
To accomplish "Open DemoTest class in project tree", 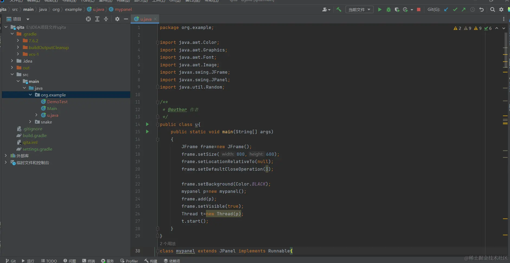I will coord(57,102).
